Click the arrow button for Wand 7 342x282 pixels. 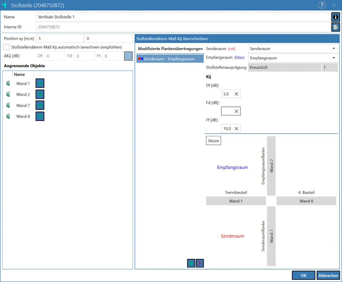click(40, 105)
